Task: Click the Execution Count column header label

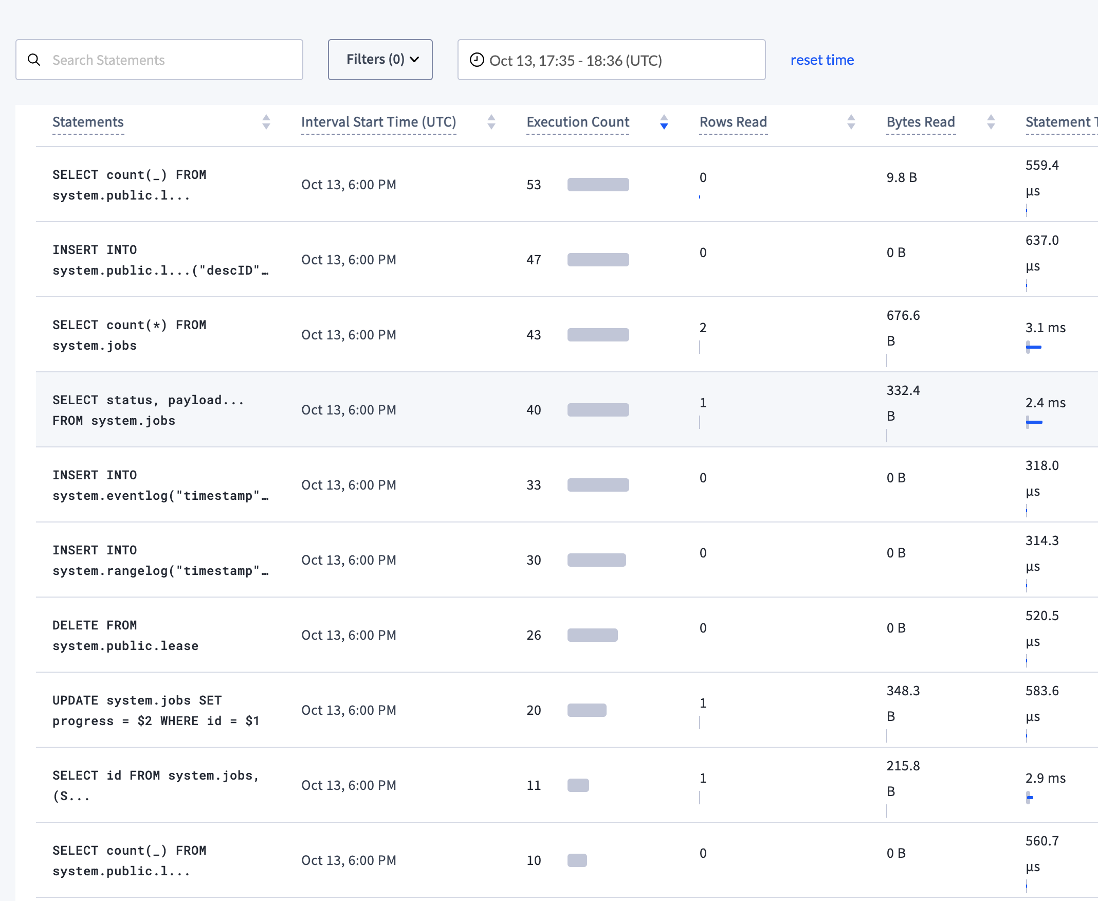Action: (x=577, y=122)
